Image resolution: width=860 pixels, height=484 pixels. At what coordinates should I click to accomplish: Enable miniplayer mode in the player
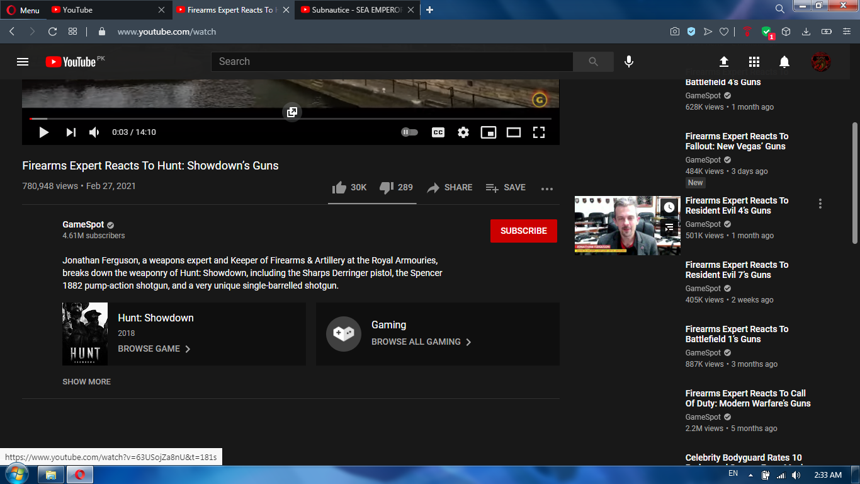pos(489,132)
